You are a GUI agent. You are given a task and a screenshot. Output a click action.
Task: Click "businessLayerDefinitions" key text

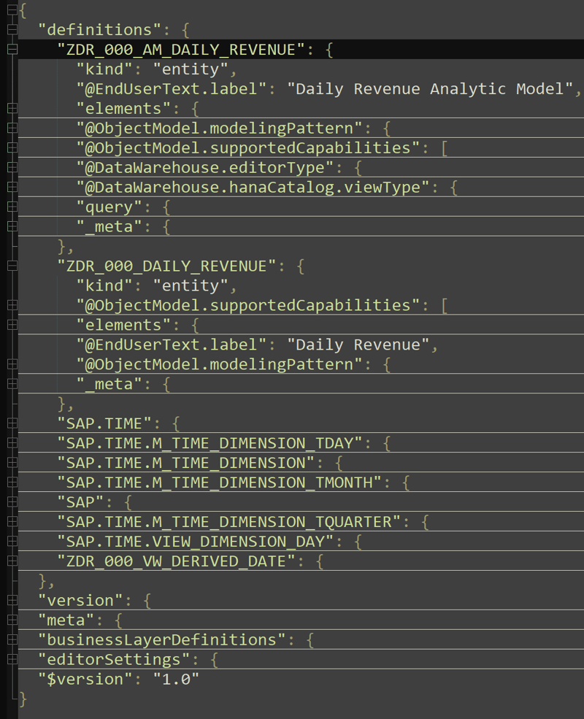[162, 639]
